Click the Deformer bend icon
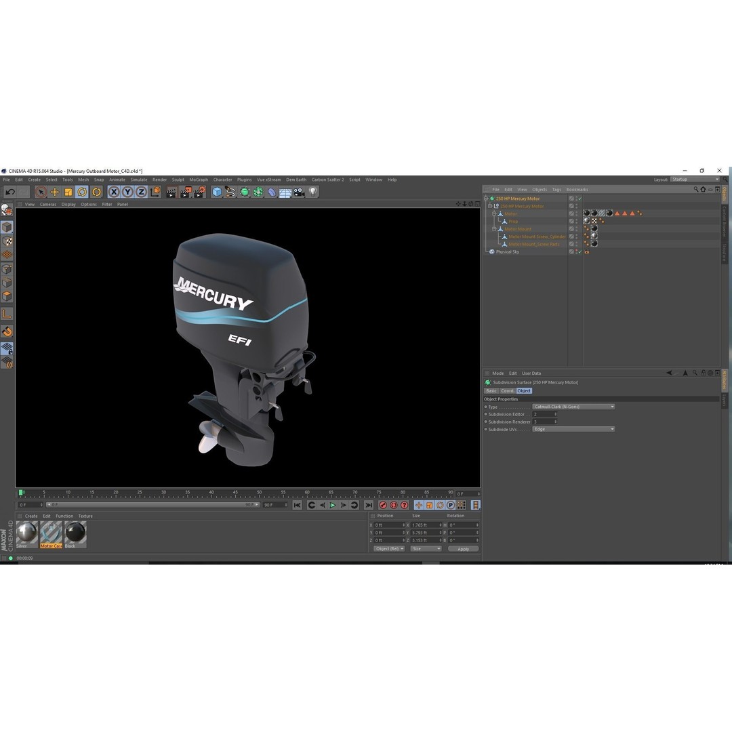This screenshot has width=732, height=732. 272,192
